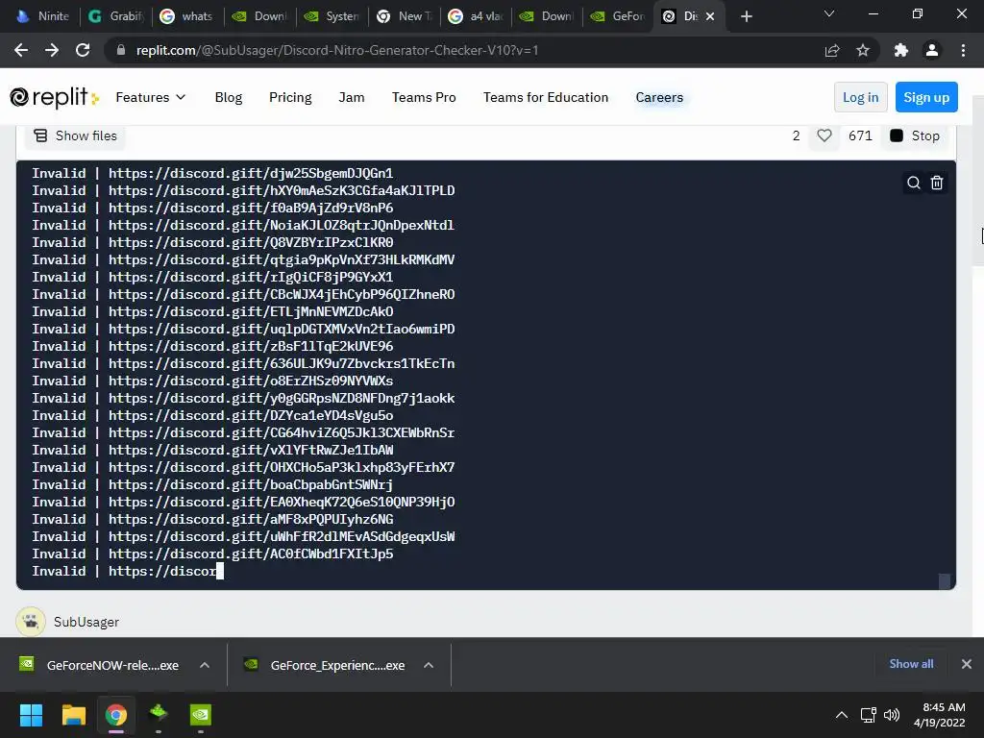Open volume control tray icon
This screenshot has width=984, height=738.
tap(891, 715)
